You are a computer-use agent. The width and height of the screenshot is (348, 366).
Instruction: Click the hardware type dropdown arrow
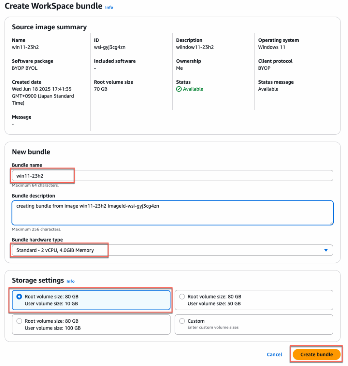(326, 250)
